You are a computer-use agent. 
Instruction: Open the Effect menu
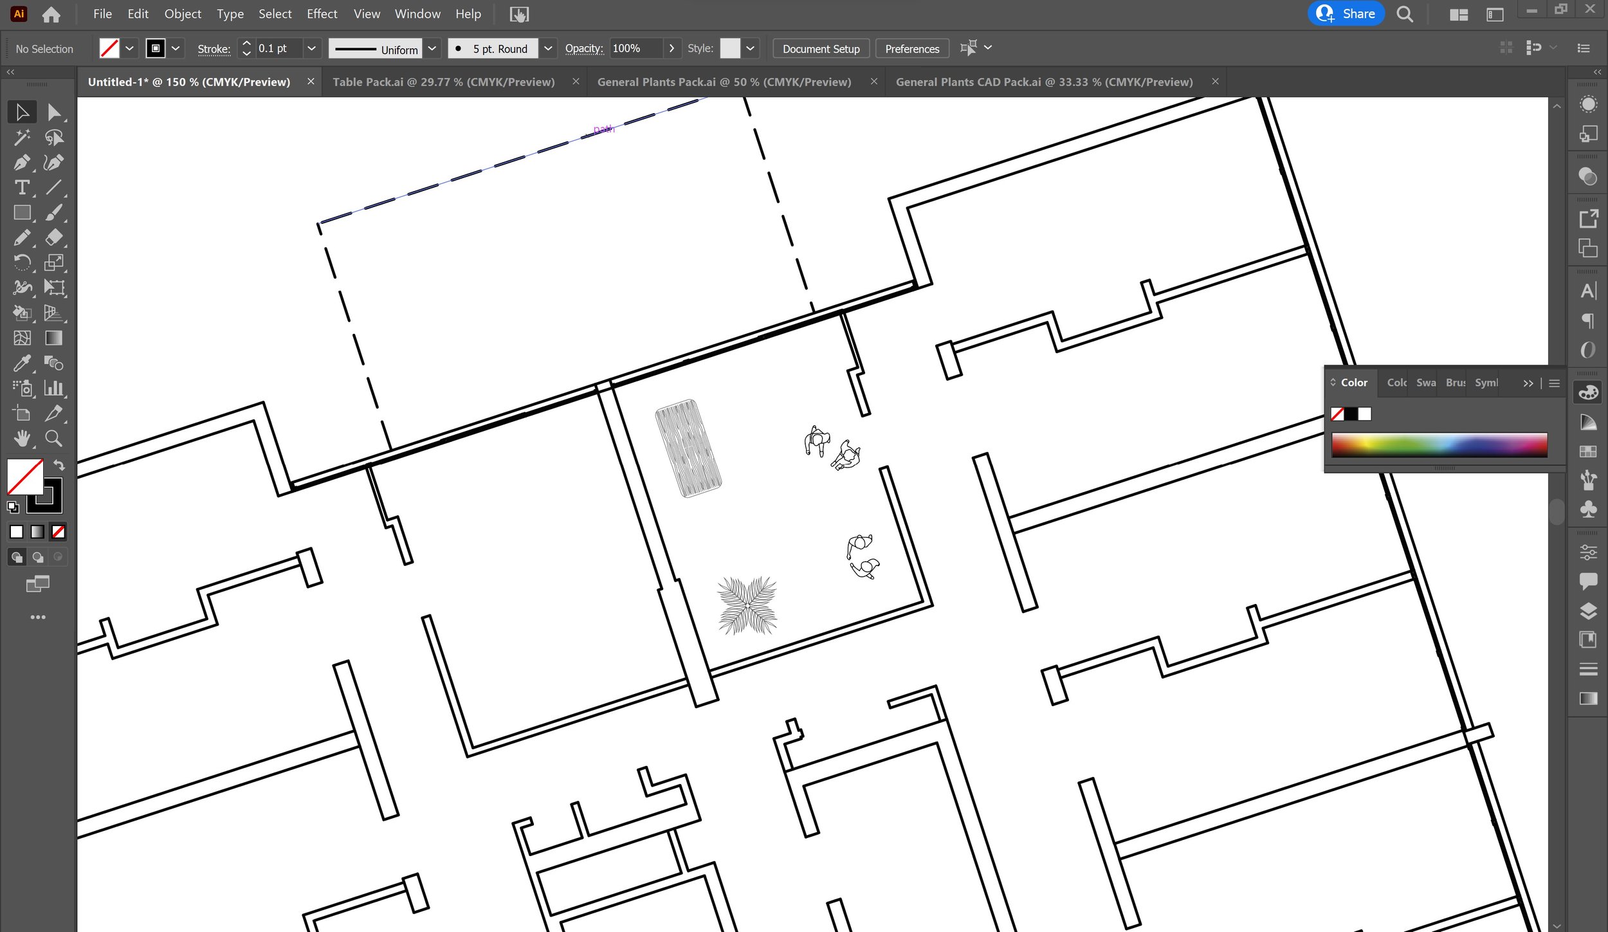(322, 14)
